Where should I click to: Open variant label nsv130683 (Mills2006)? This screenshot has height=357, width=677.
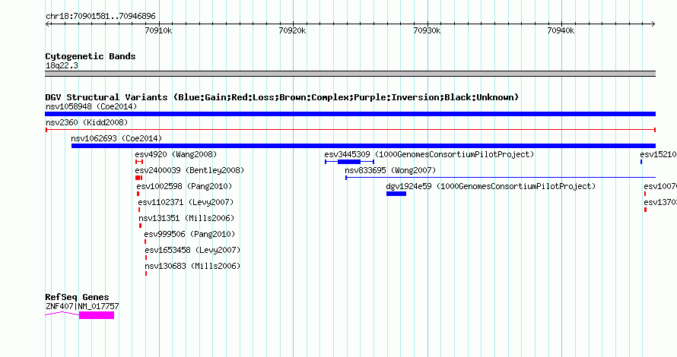point(192,266)
